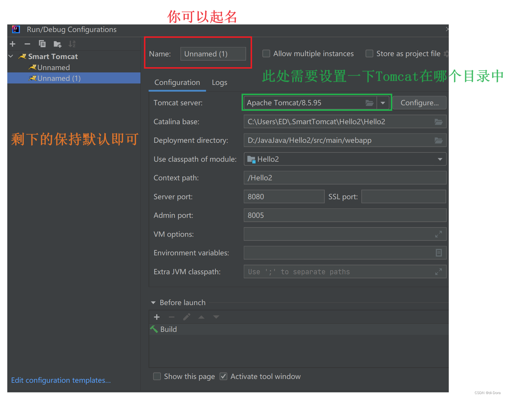Collapse the Before launch section
This screenshot has height=397, width=505.
click(x=153, y=303)
